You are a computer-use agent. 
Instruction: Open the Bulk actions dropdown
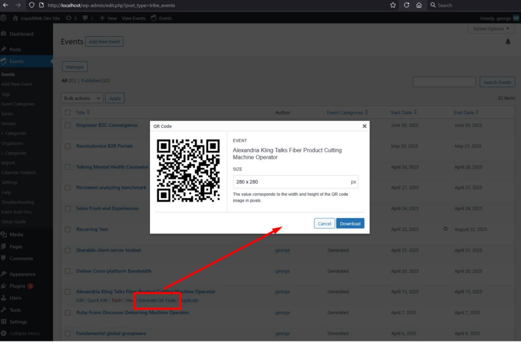pyautogui.click(x=81, y=98)
